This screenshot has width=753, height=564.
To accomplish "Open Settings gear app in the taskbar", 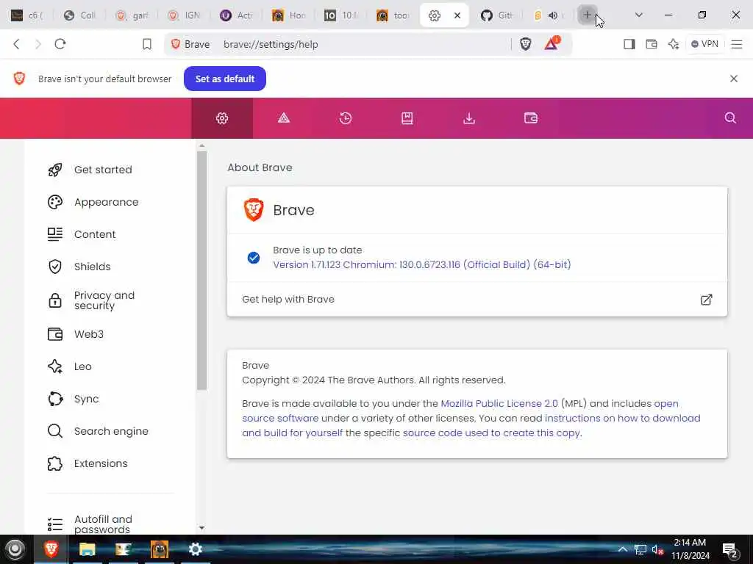I will [x=195, y=549].
